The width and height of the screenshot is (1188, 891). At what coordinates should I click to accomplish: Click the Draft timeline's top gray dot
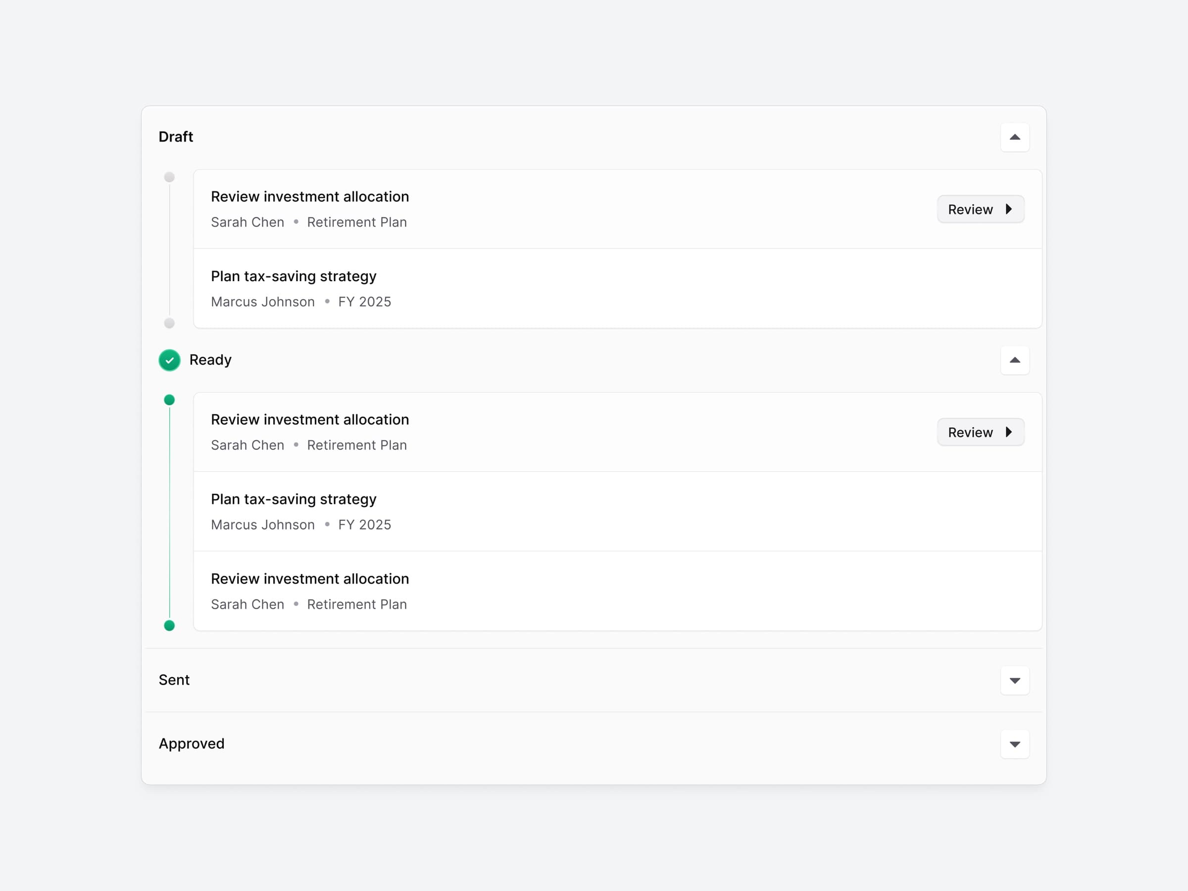[x=169, y=177]
